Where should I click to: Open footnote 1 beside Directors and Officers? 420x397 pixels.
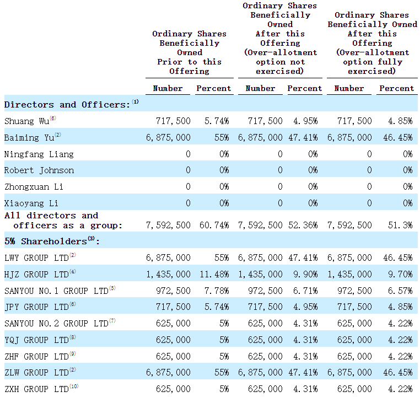click(136, 102)
